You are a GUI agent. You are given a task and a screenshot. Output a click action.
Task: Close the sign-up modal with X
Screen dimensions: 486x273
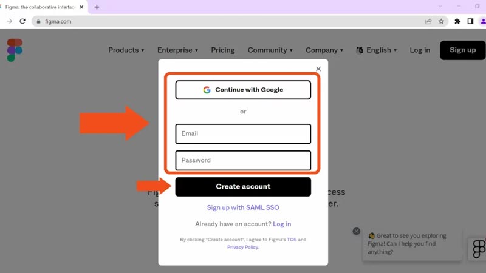pos(318,69)
